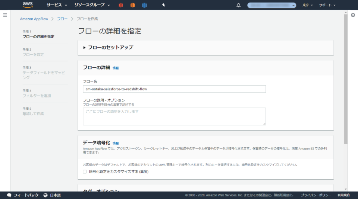Open the サービス menu
358x199 pixels.
pyautogui.click(x=57, y=5)
